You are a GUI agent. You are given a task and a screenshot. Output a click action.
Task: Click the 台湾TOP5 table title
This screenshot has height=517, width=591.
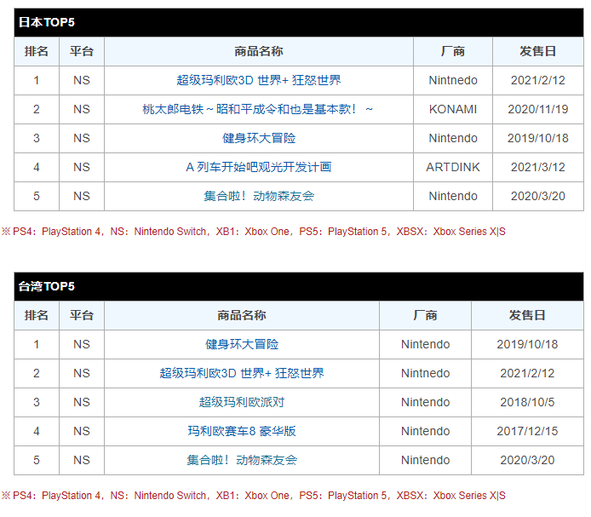(x=46, y=286)
